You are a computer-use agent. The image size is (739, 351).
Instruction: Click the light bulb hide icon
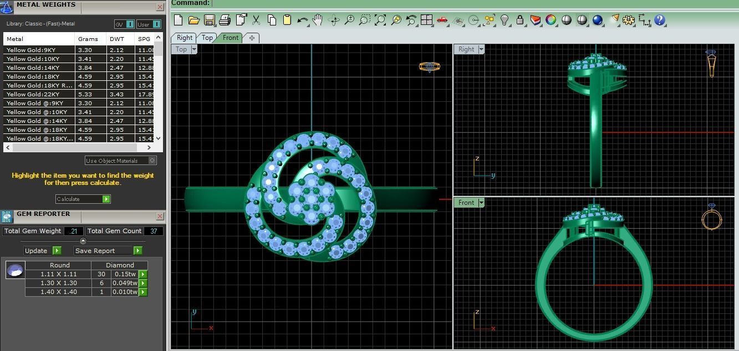(504, 20)
